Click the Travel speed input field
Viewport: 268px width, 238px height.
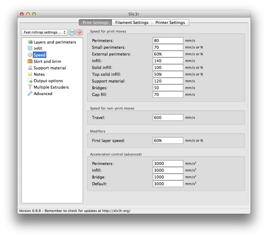168,117
